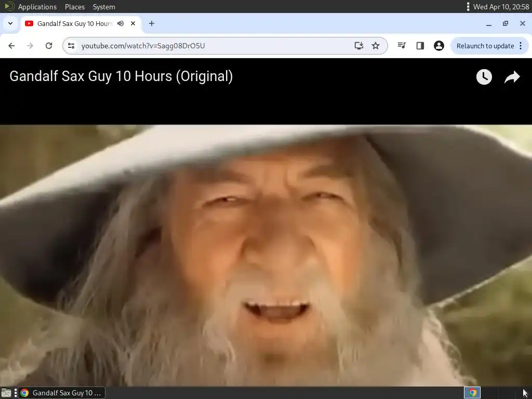Screen dimensions: 532x399
Task: Click the date and time clock
Action: 501,7
